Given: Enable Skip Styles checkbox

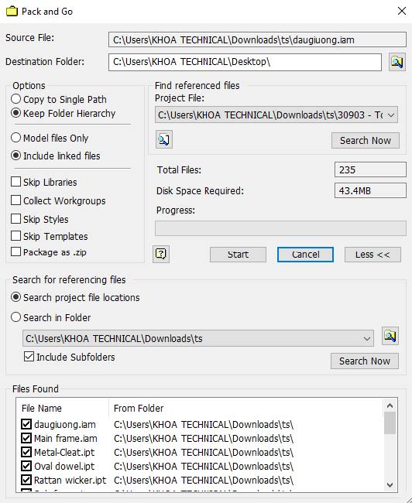Looking at the screenshot, I should [x=15, y=219].
